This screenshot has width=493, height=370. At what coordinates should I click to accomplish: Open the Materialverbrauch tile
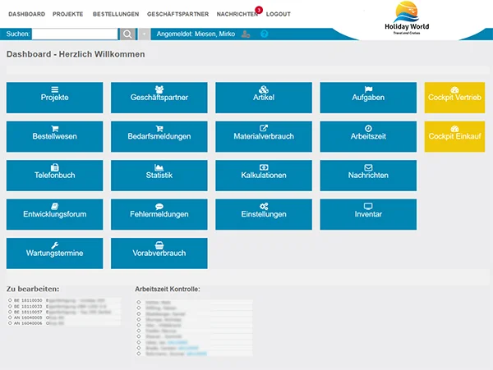(x=264, y=136)
